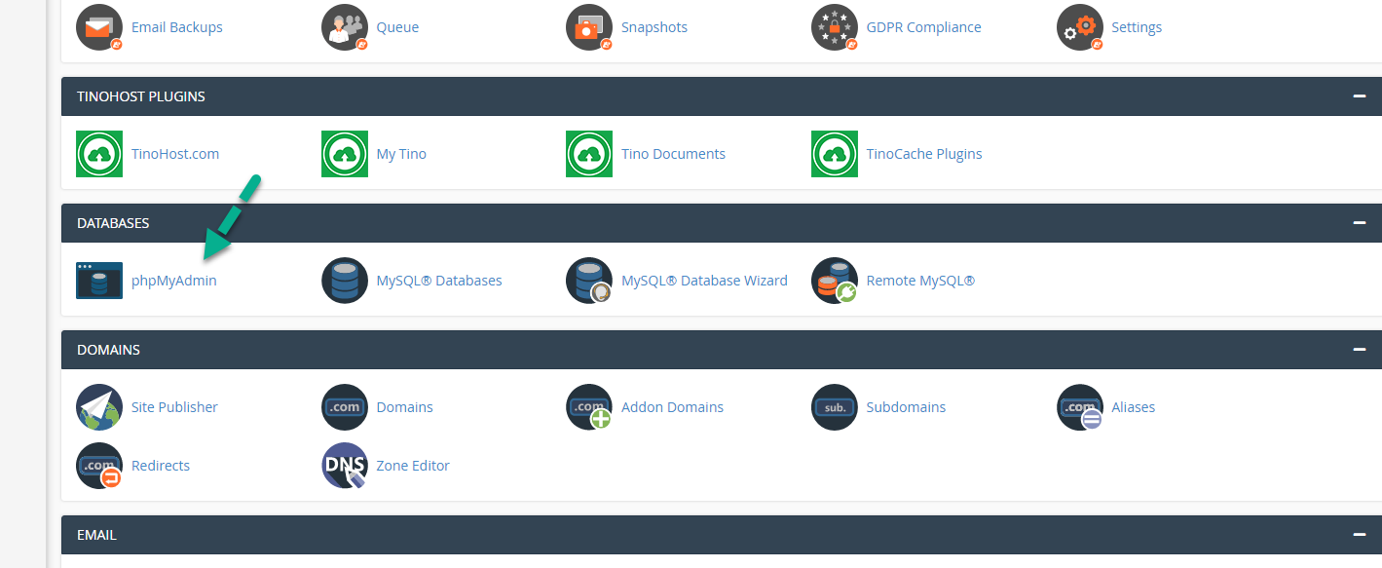1382x568 pixels.
Task: Open the Zone Editor DNS icon
Action: (x=345, y=466)
